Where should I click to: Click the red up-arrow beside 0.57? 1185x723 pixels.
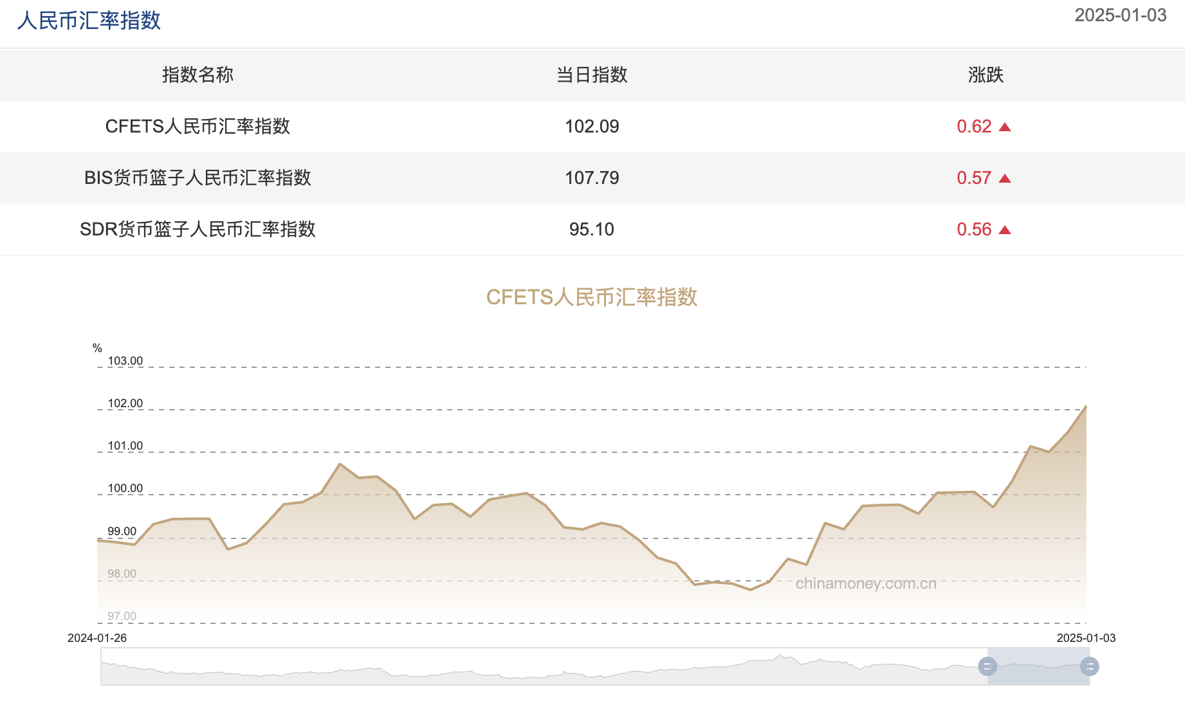click(x=1006, y=178)
